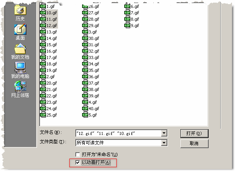Select file name 8.gif
The image size is (235, 171).
coord(135,19)
